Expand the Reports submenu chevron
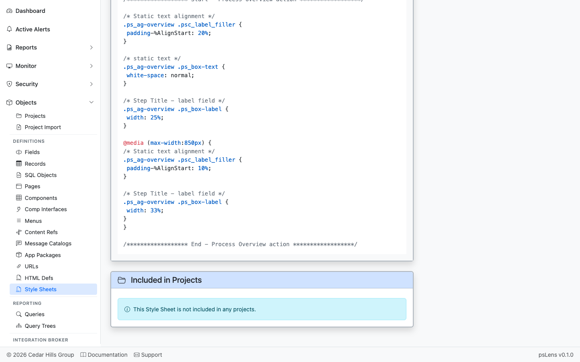Screen dimensions: 580x362 click(x=91, y=47)
